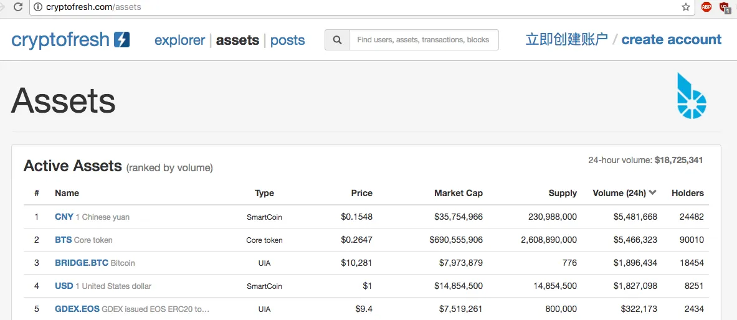Click supply value 2,608,890,000
Viewport: 737px width, 320px height.
(x=548, y=240)
